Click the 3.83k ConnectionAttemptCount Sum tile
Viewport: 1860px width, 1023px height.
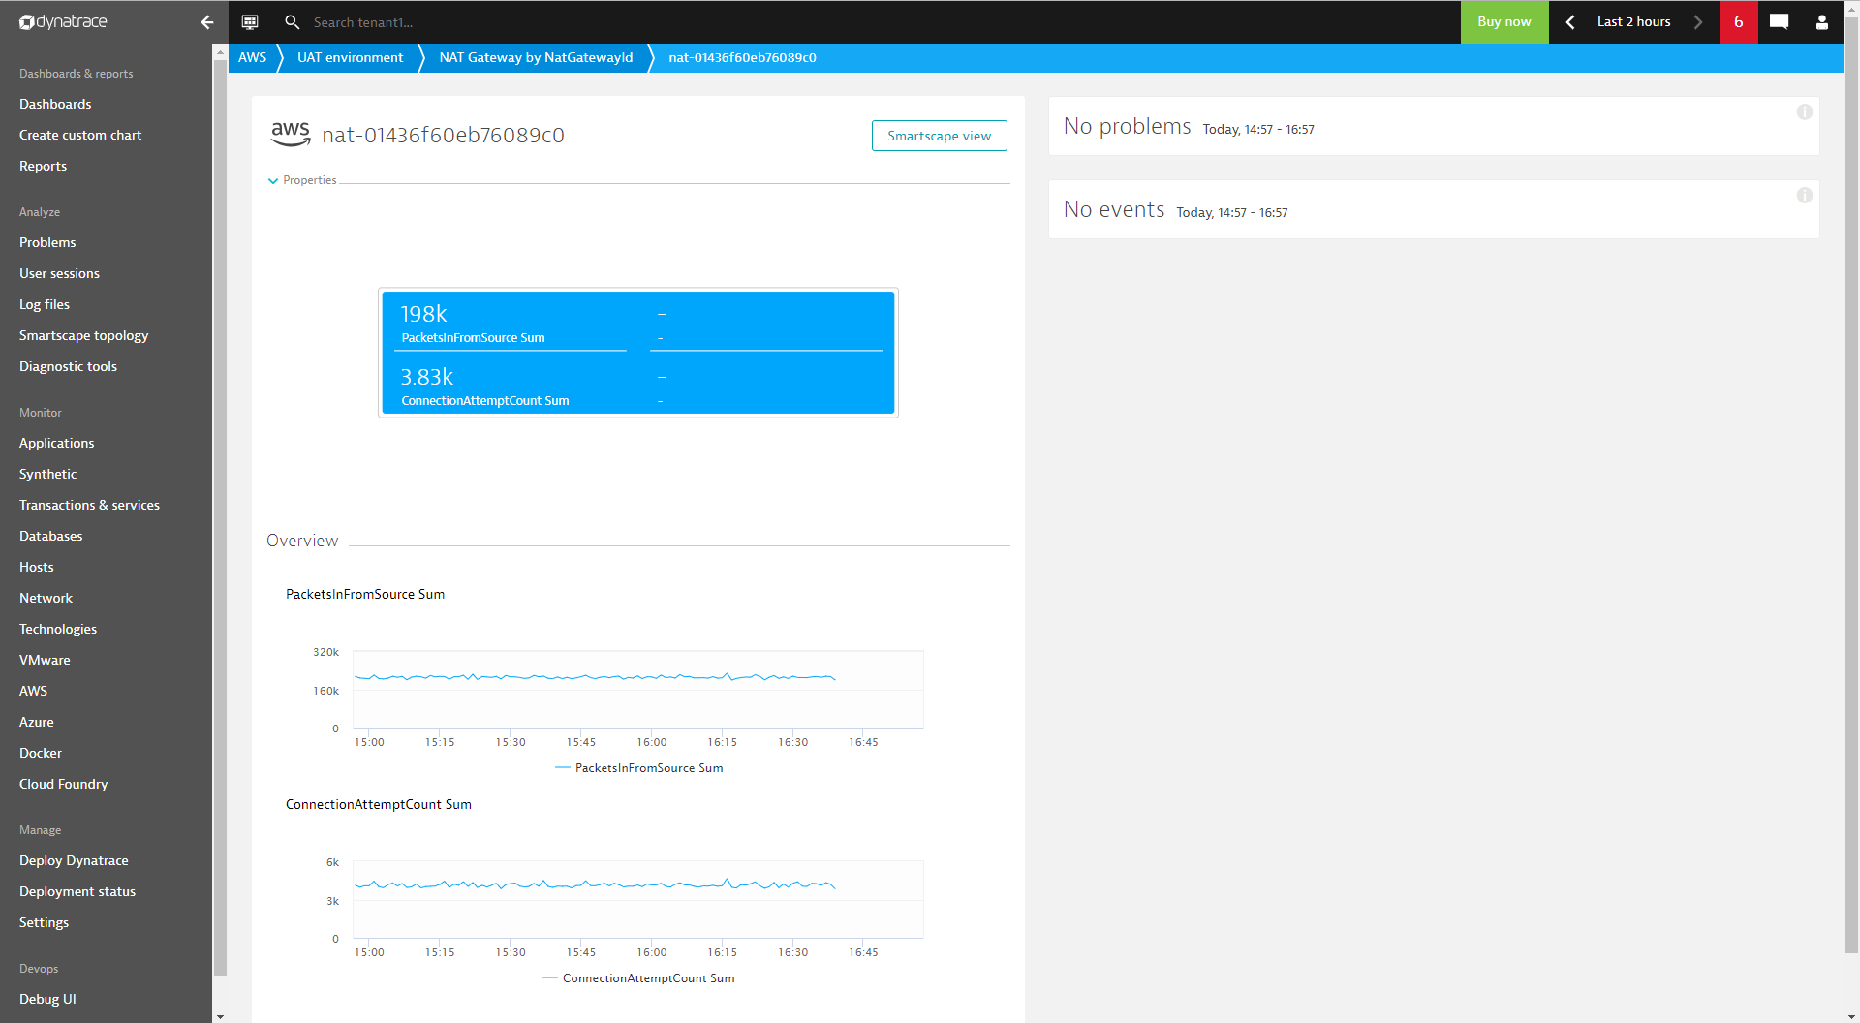[510, 387]
